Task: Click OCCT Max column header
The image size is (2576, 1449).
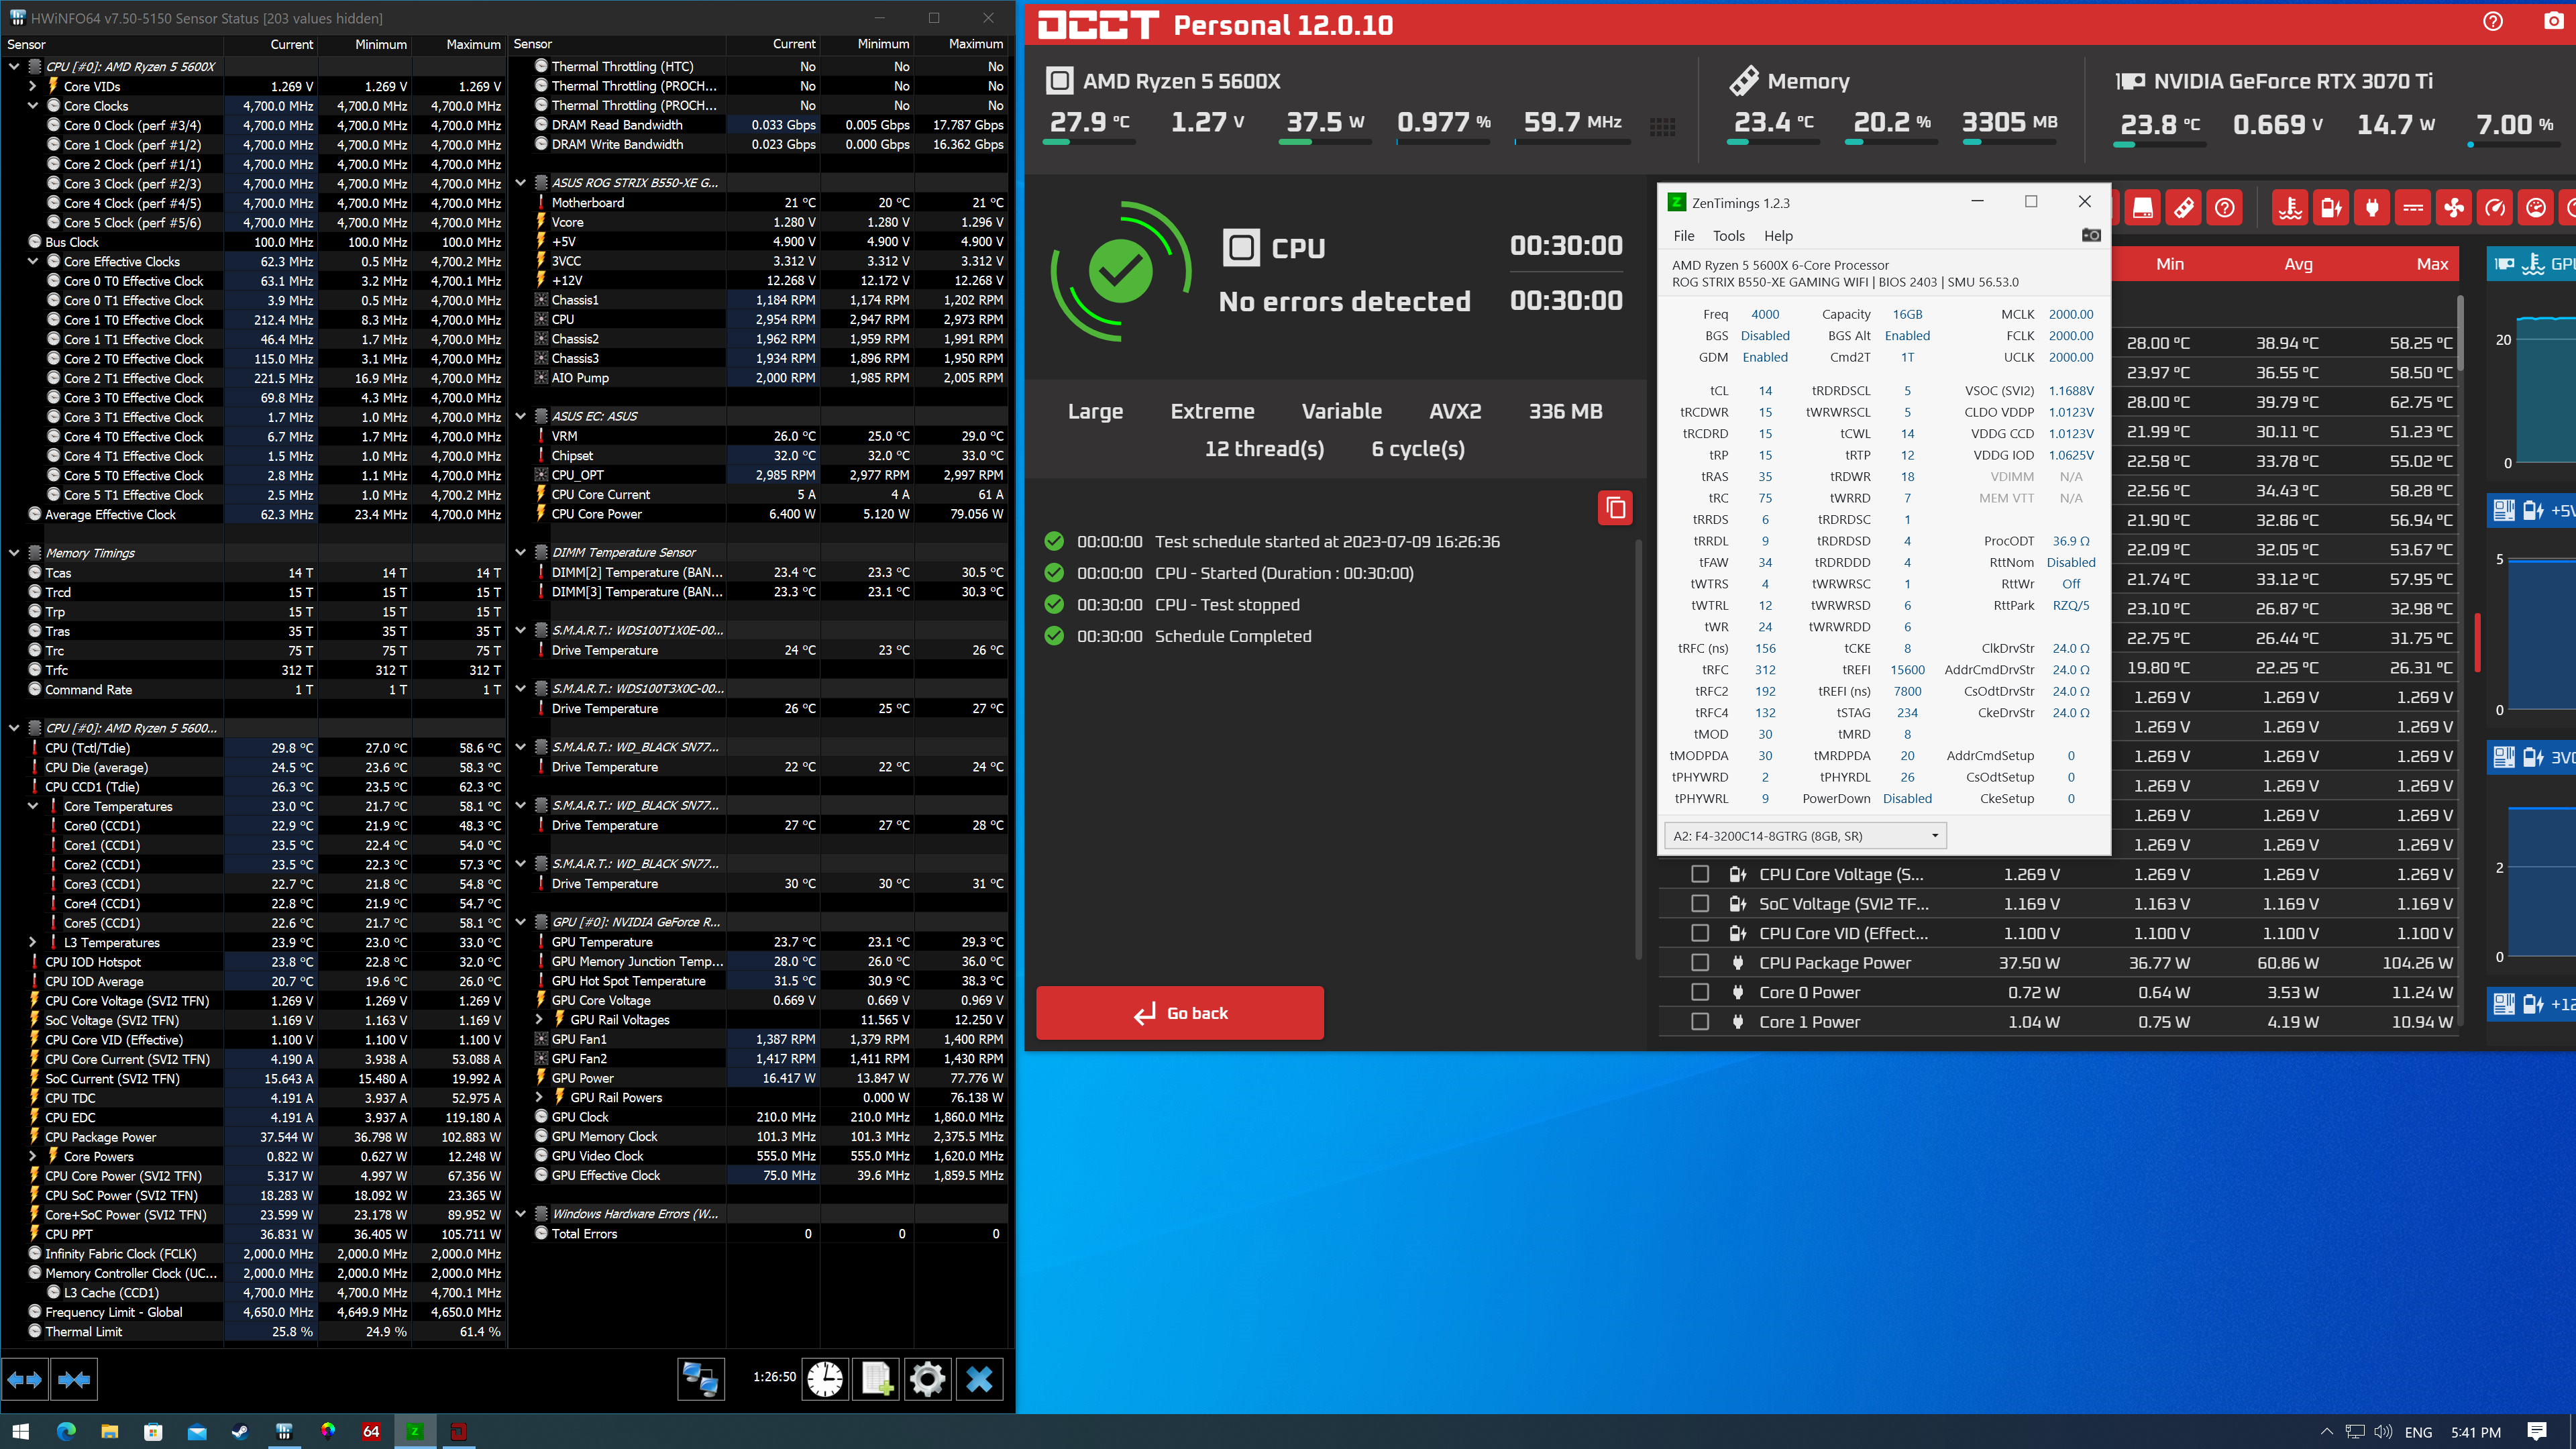Action: [2432, 264]
